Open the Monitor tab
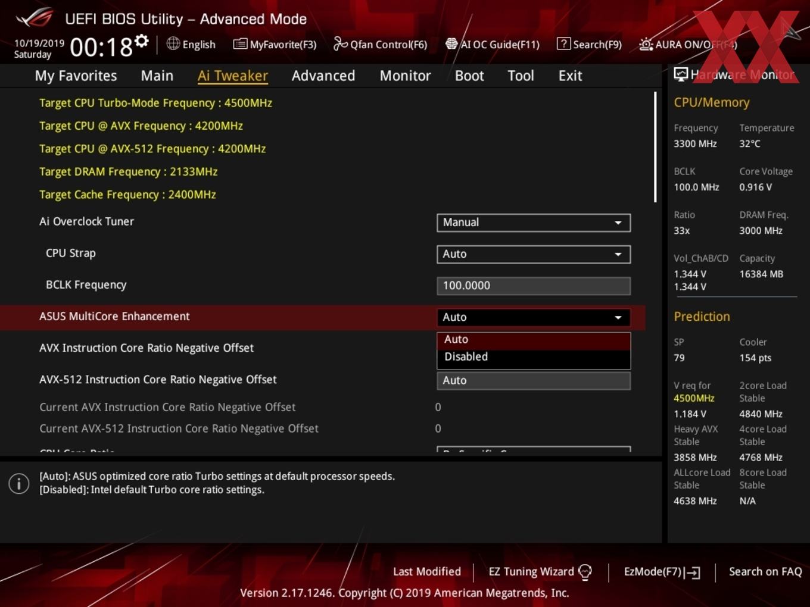 click(x=406, y=76)
